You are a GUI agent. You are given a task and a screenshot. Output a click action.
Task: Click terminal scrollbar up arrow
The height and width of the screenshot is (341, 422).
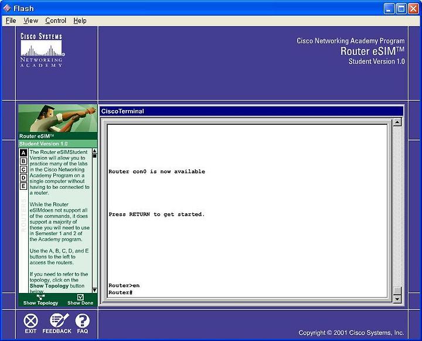point(397,122)
